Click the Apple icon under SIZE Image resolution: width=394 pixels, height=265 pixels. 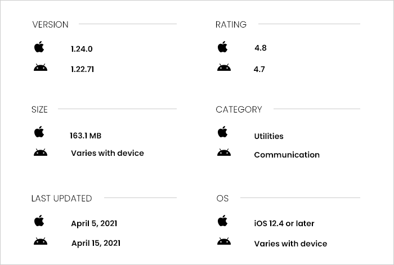pyautogui.click(x=39, y=132)
